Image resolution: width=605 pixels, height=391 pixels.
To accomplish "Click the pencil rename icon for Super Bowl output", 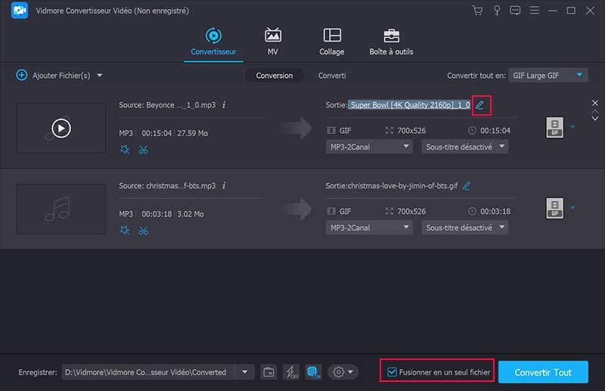I will pos(479,105).
